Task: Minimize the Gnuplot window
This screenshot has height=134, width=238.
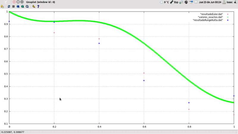Action: click(x=18, y=2)
